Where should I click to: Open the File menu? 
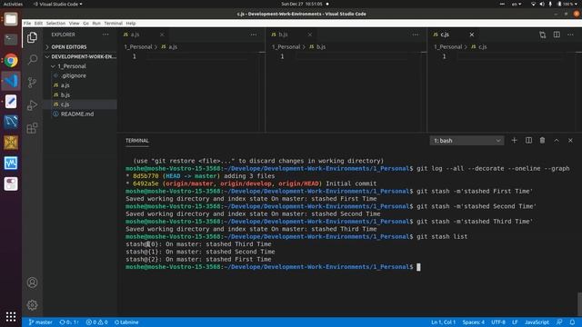click(27, 23)
